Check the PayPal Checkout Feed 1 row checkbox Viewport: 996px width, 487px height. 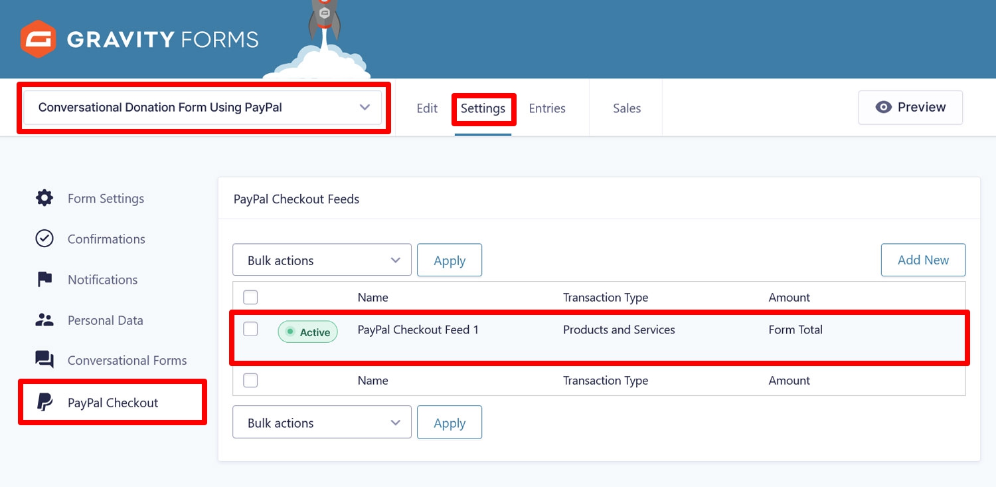(250, 329)
